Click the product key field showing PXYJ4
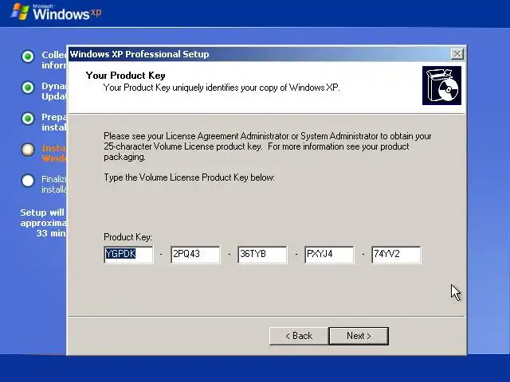This screenshot has height=382, width=510. tap(329, 255)
